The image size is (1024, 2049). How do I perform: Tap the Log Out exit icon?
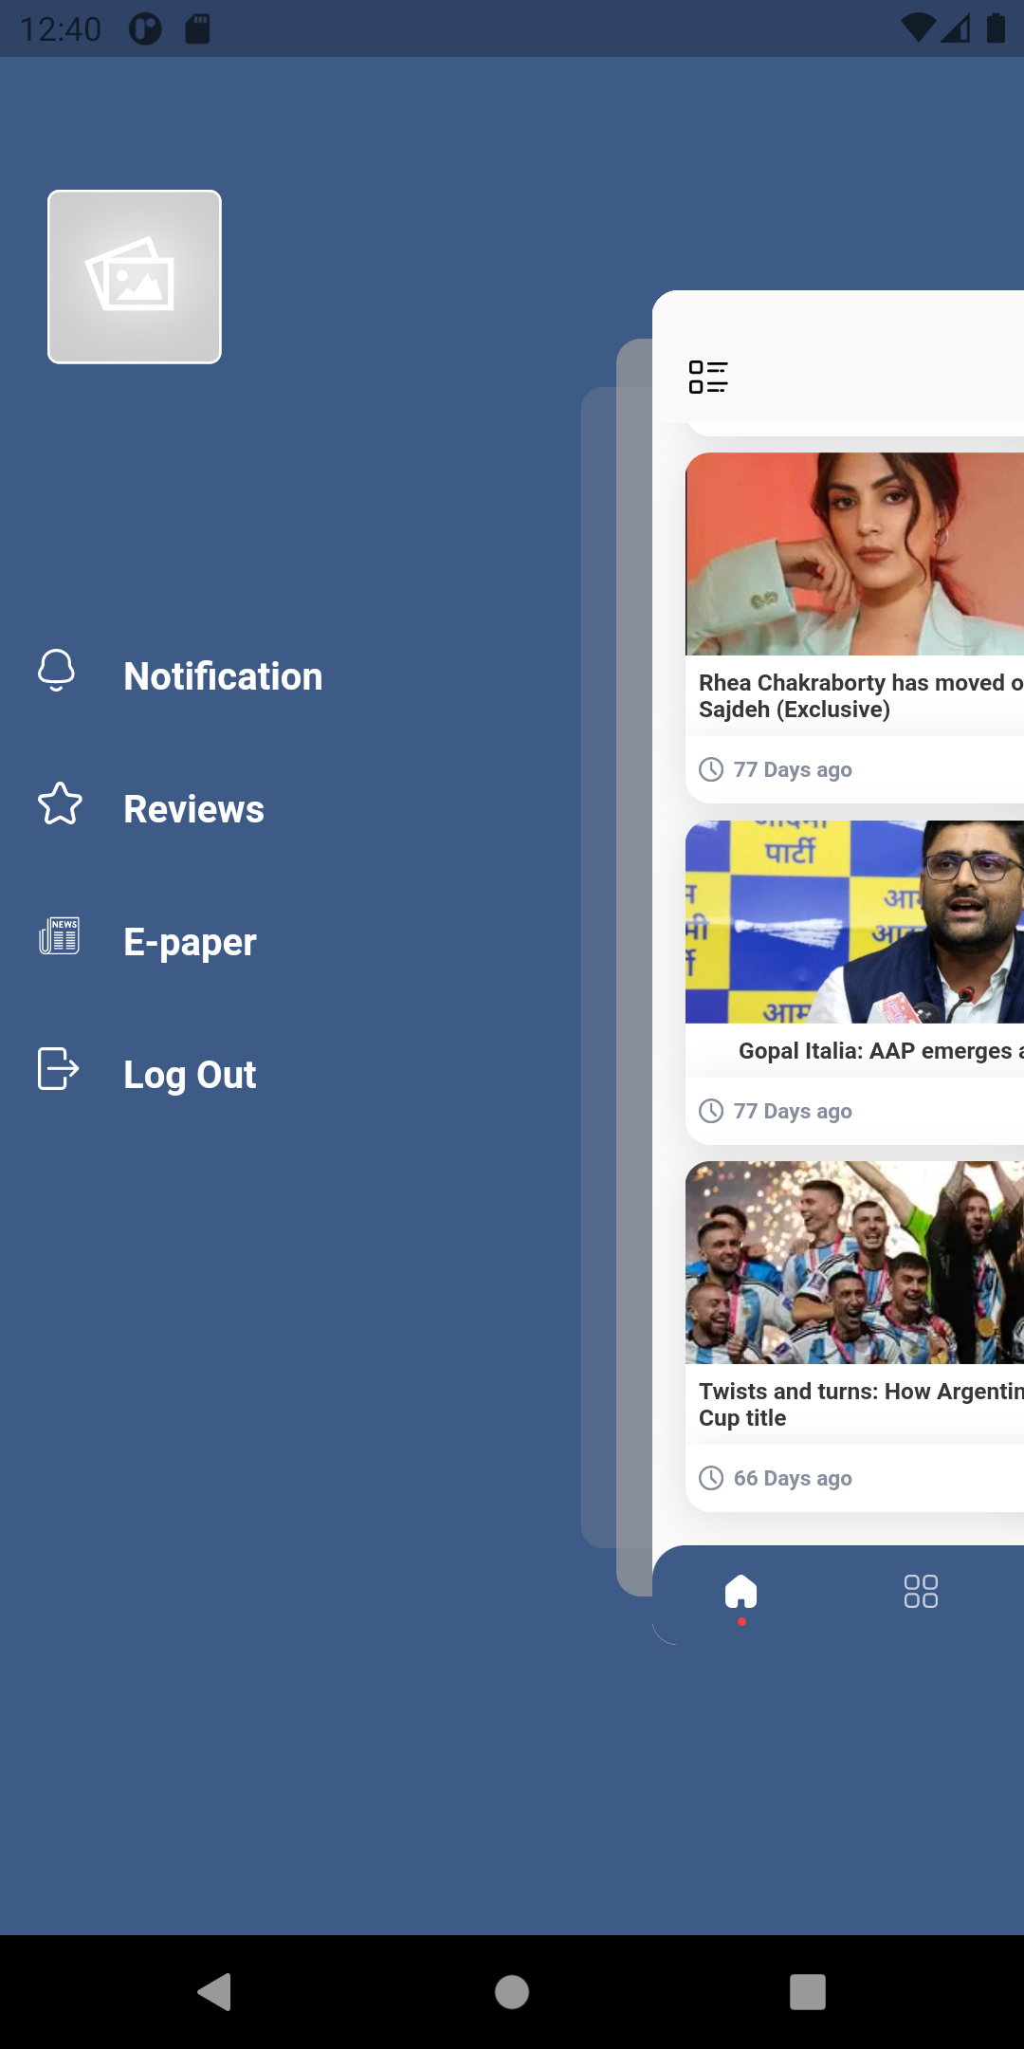coord(57,1070)
